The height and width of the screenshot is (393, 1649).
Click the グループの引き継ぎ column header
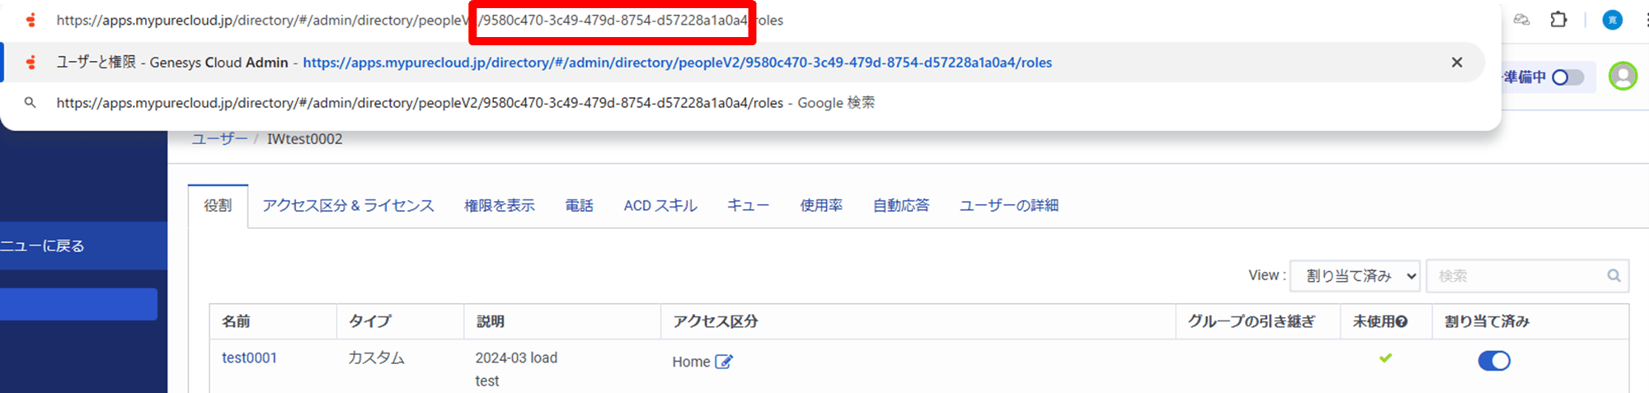click(1252, 321)
